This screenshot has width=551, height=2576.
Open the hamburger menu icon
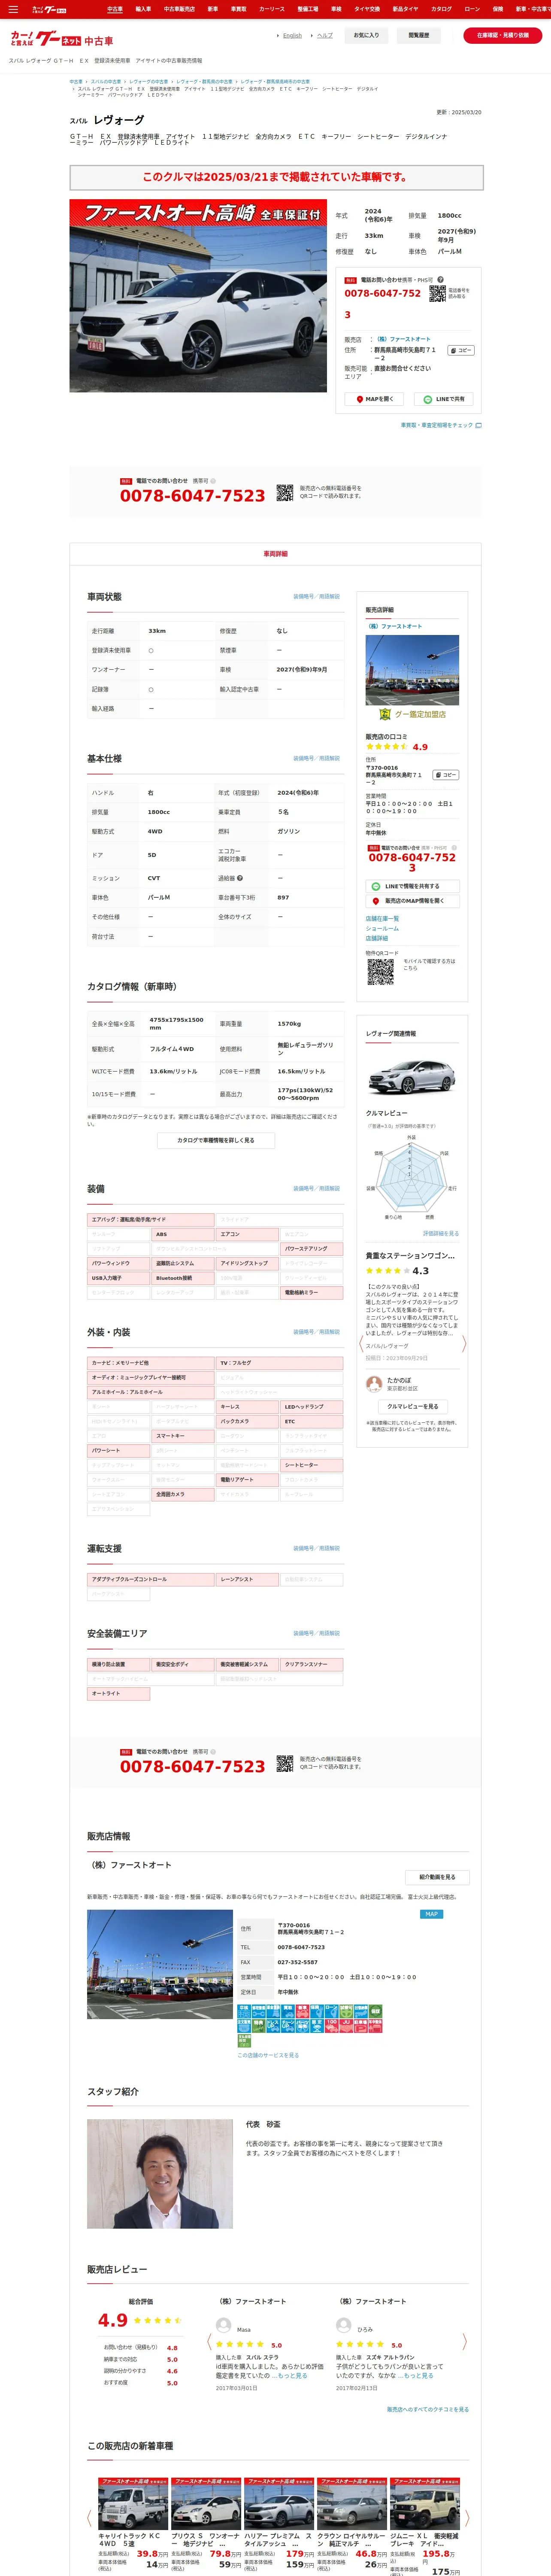pyautogui.click(x=13, y=9)
